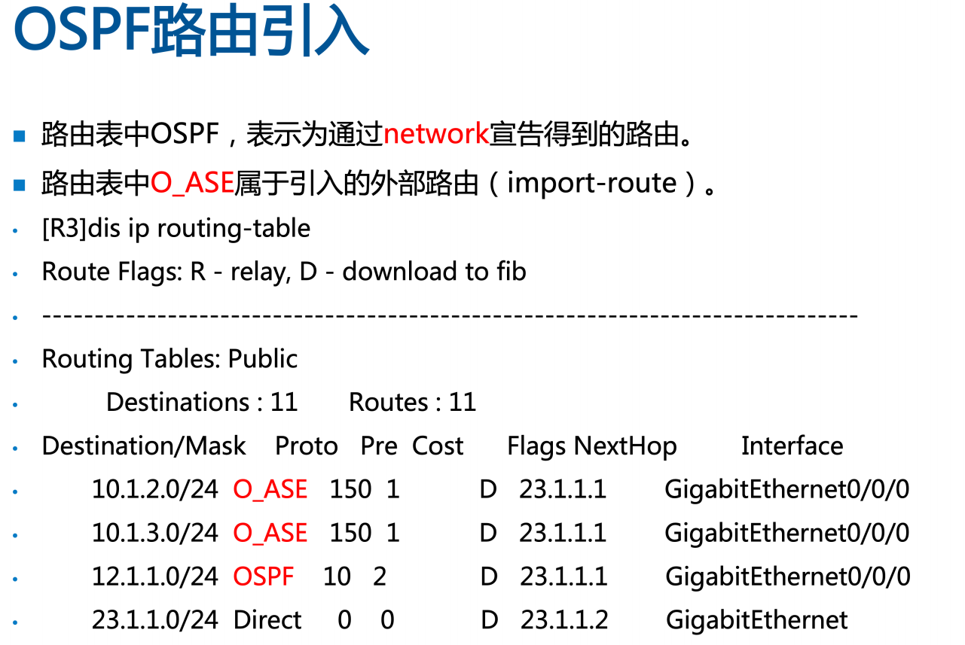Click O_ASE in the 10.1.3.0/24 row

click(270, 534)
